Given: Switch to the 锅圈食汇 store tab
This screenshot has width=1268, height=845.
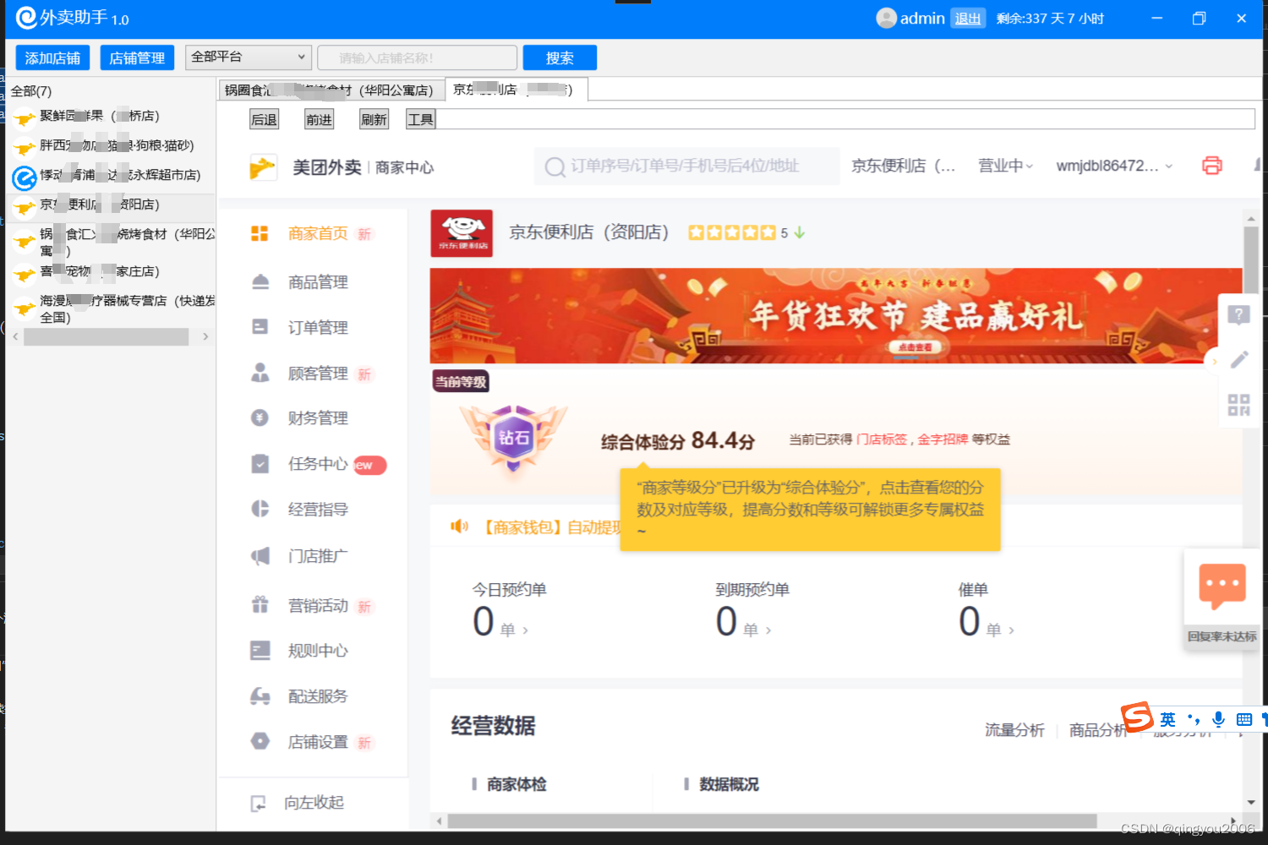Looking at the screenshot, I should tap(330, 89).
